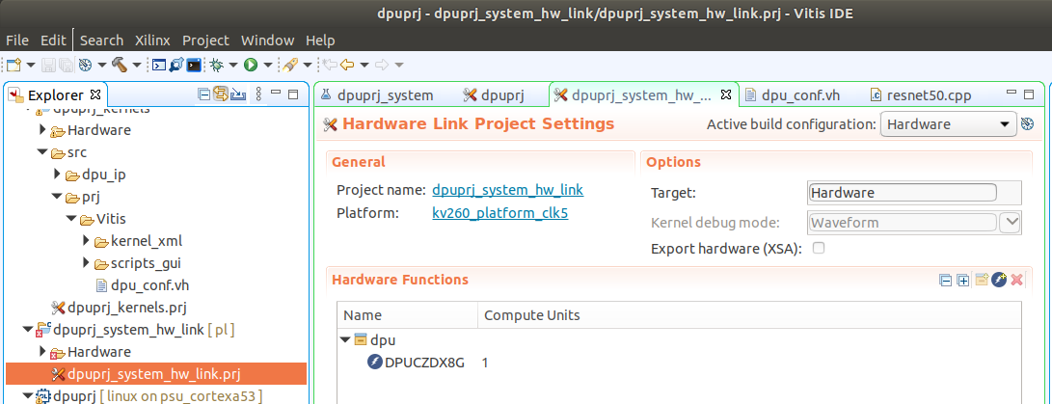
Task: Click the Save toolbar icon
Action: [x=49, y=66]
